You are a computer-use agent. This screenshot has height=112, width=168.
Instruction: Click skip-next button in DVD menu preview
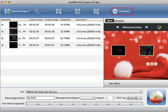point(156,64)
